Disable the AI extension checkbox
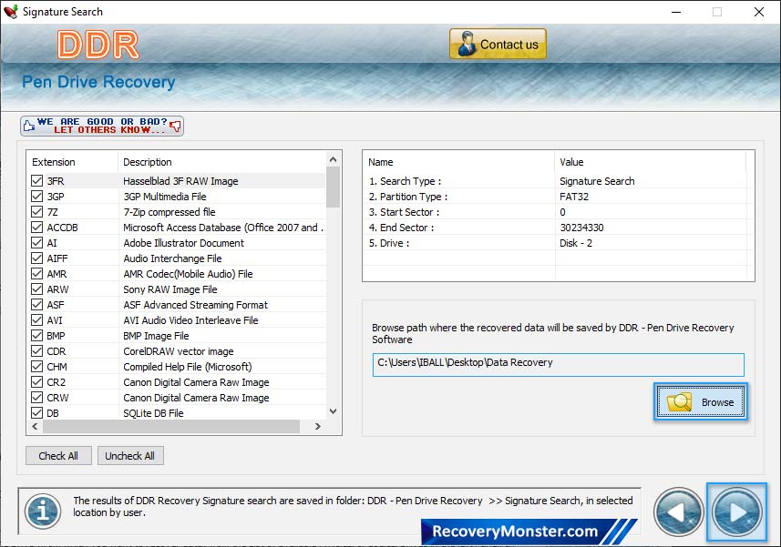 coord(36,243)
